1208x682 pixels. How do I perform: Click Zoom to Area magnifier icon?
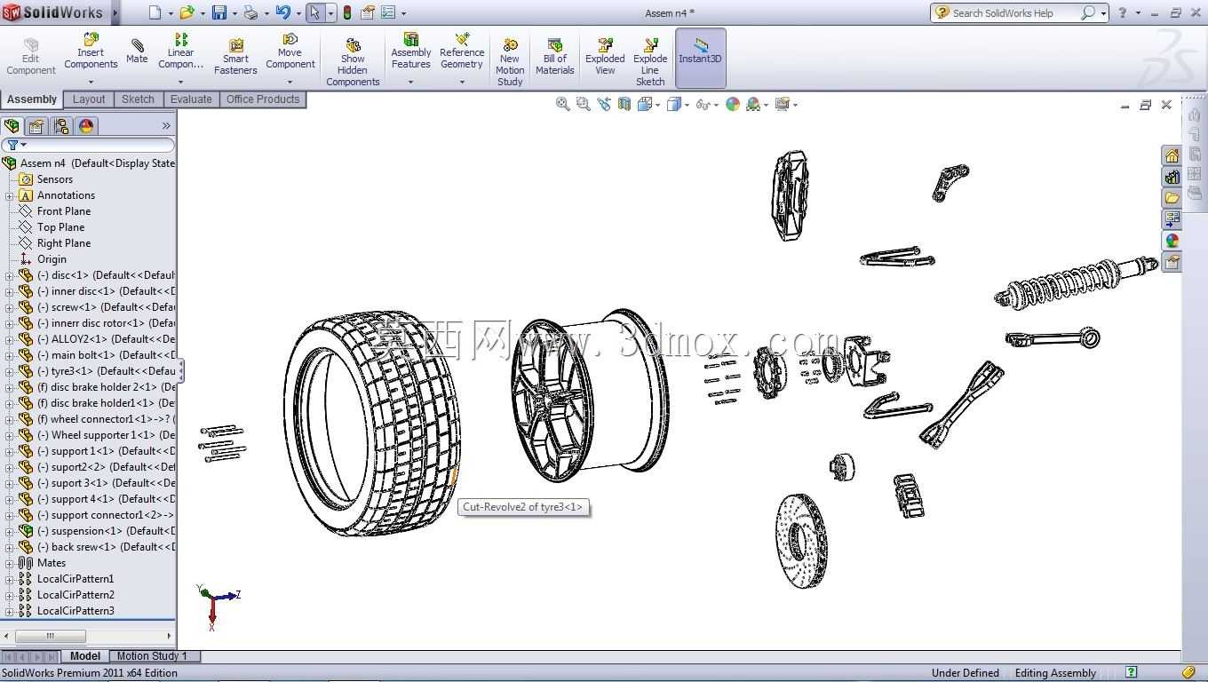click(583, 104)
